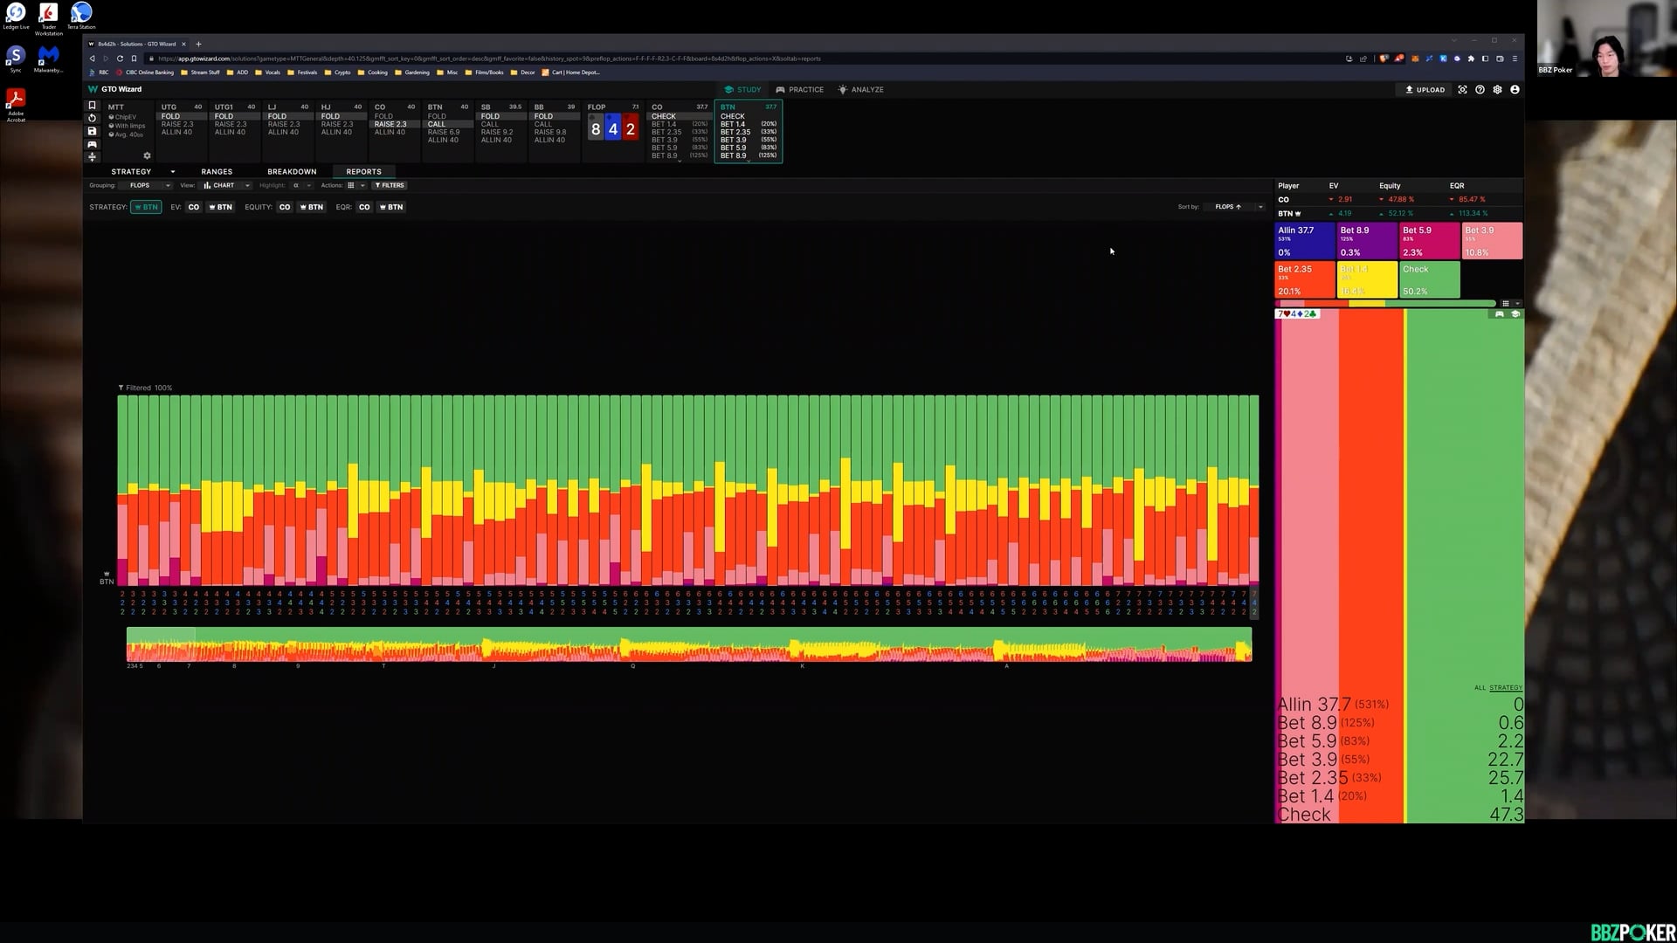Switch to the Breakdown tab
1677x943 pixels.
[292, 172]
